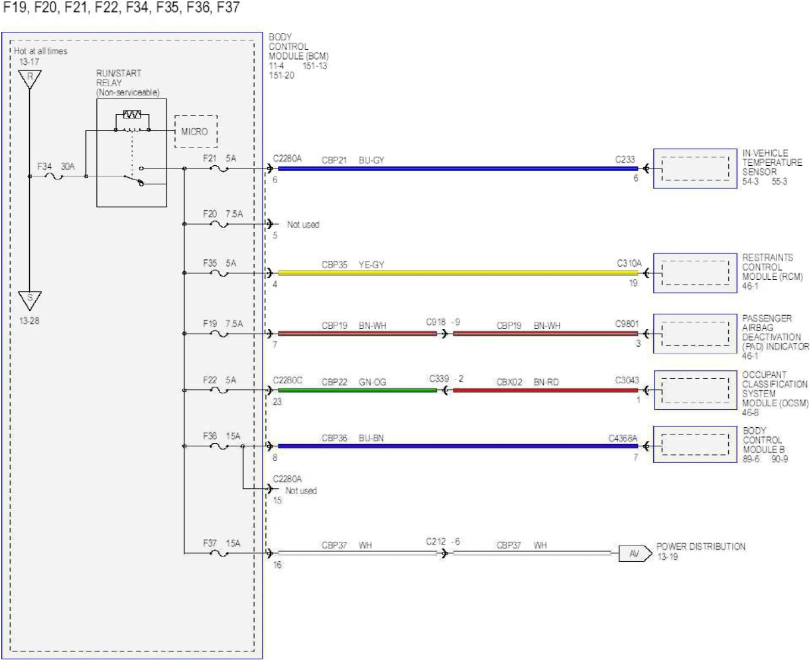The width and height of the screenshot is (811, 660).
Task: Open page reference 13-17
Action: coord(30,61)
